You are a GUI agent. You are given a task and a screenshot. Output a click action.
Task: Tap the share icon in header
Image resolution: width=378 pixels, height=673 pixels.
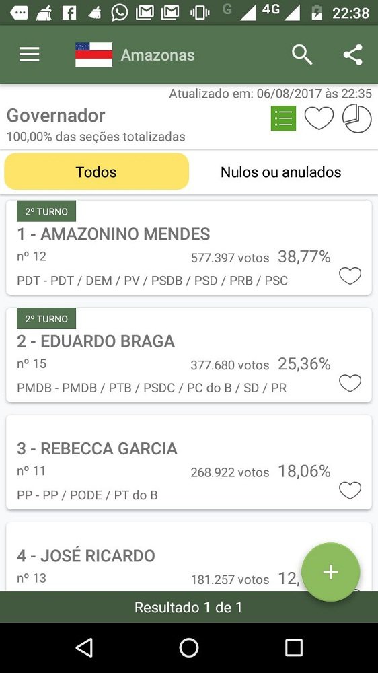[x=352, y=55]
